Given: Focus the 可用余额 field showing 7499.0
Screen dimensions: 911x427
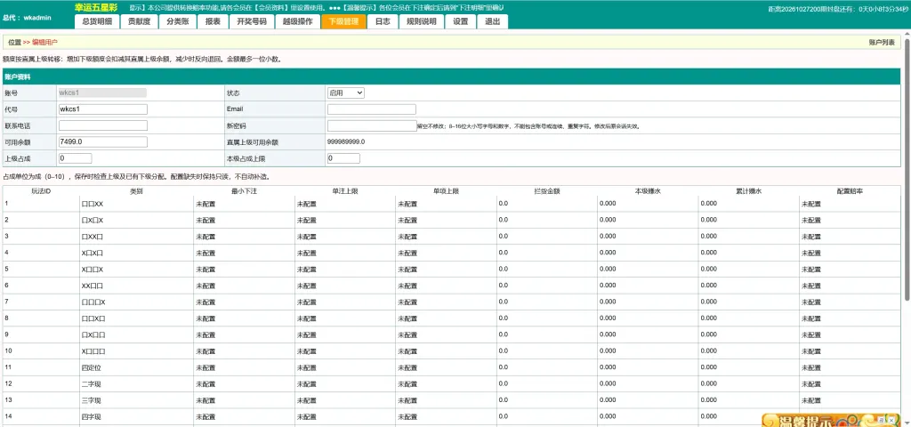Looking at the screenshot, I should coord(103,141).
